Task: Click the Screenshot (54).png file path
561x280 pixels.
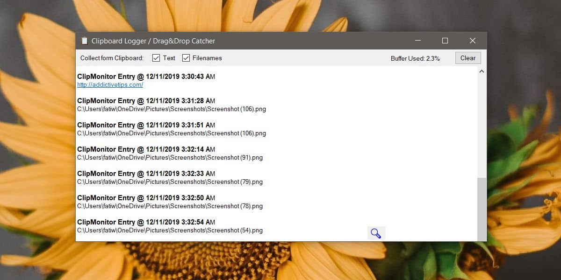Action: [170, 231]
